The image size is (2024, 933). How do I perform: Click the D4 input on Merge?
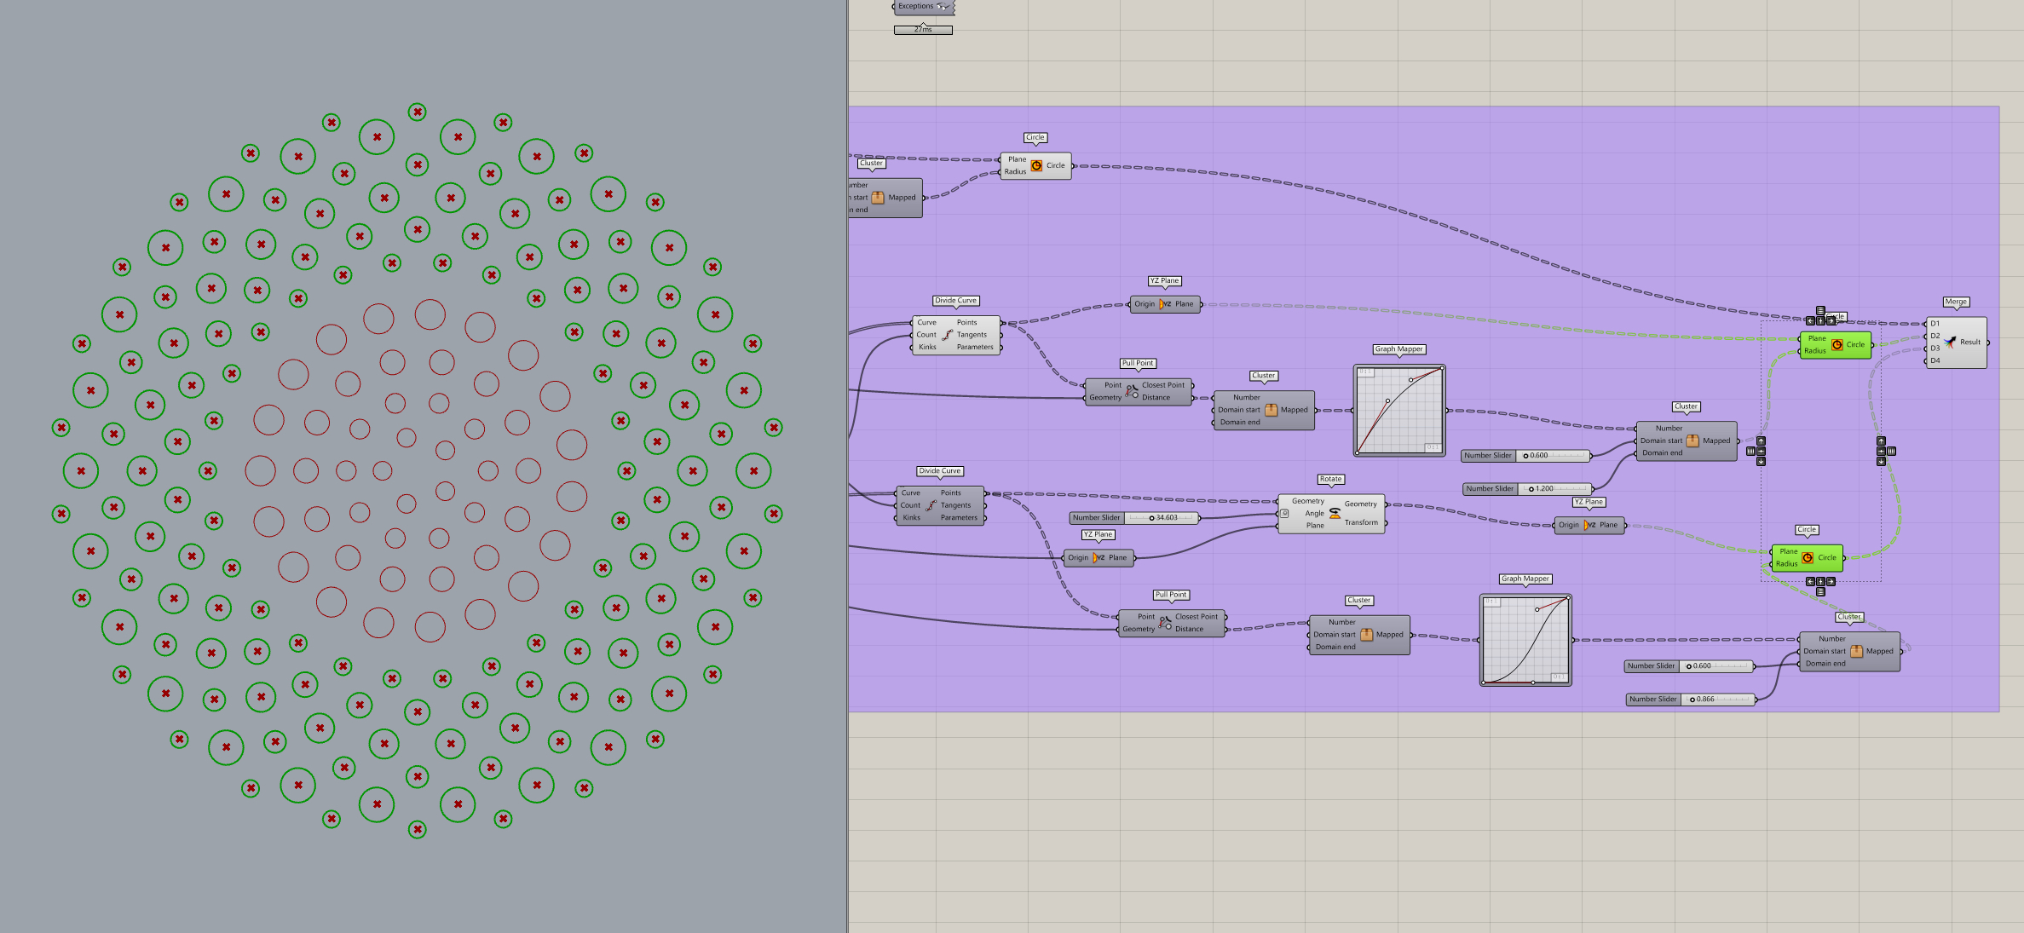tap(1935, 360)
